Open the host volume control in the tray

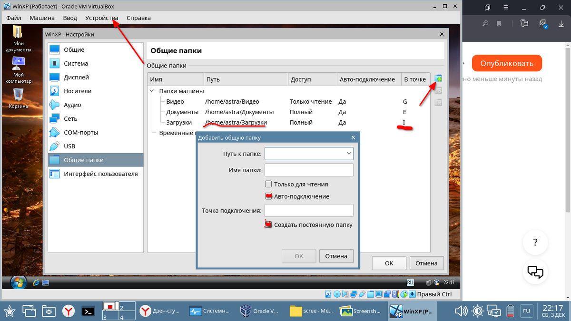coord(461,311)
